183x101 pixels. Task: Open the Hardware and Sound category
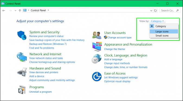click(x=45, y=68)
